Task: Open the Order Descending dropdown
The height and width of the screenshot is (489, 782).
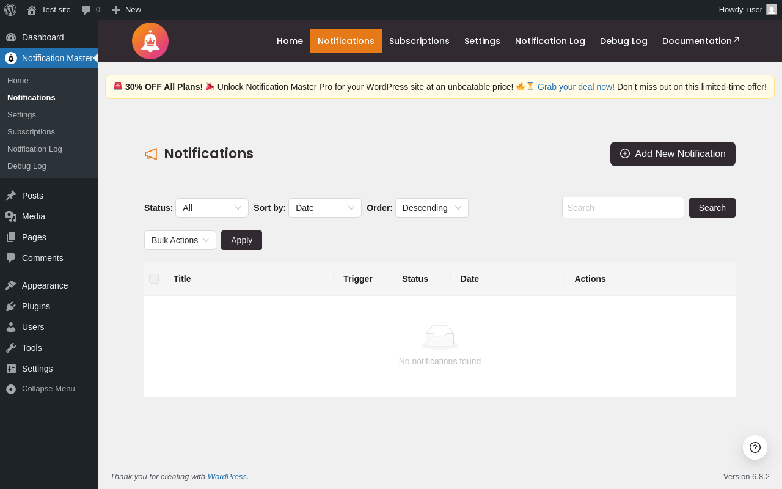Action: point(432,208)
